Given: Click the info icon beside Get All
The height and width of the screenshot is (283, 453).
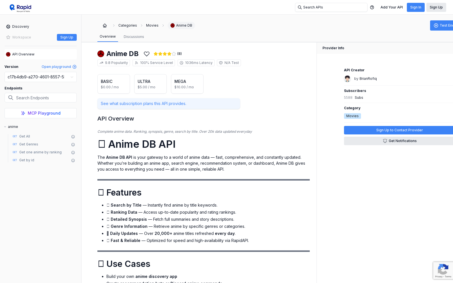Looking at the screenshot, I should (x=73, y=137).
